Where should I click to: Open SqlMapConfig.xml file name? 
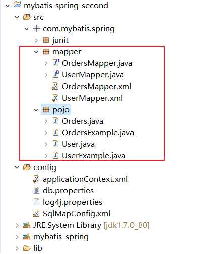point(77,214)
